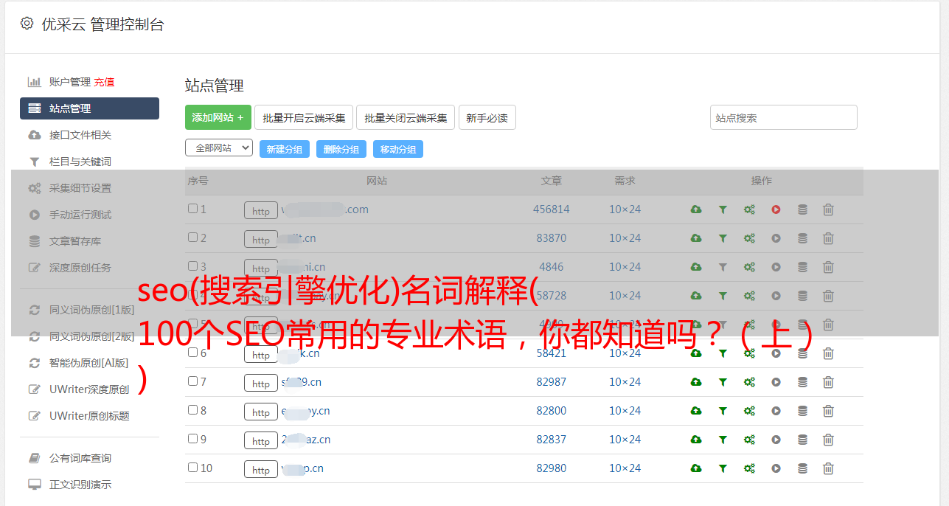The image size is (949, 506).
Task: Open 公有词库查询 in the sidebar
Action: 80,459
